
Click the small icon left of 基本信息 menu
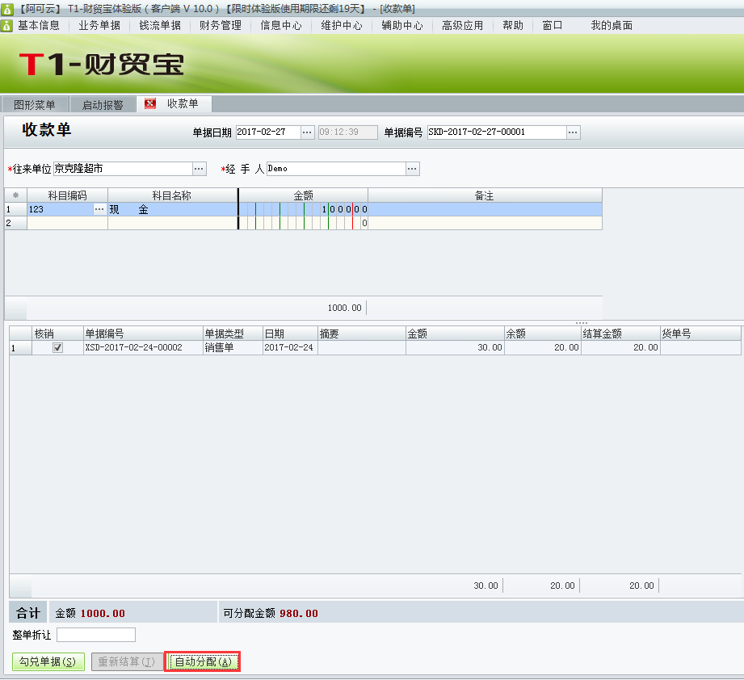click(6, 25)
